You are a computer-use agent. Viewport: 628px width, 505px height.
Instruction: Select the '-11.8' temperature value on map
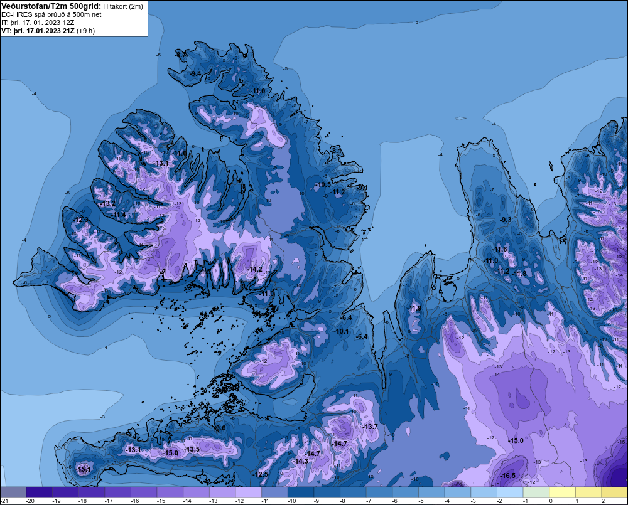519,274
